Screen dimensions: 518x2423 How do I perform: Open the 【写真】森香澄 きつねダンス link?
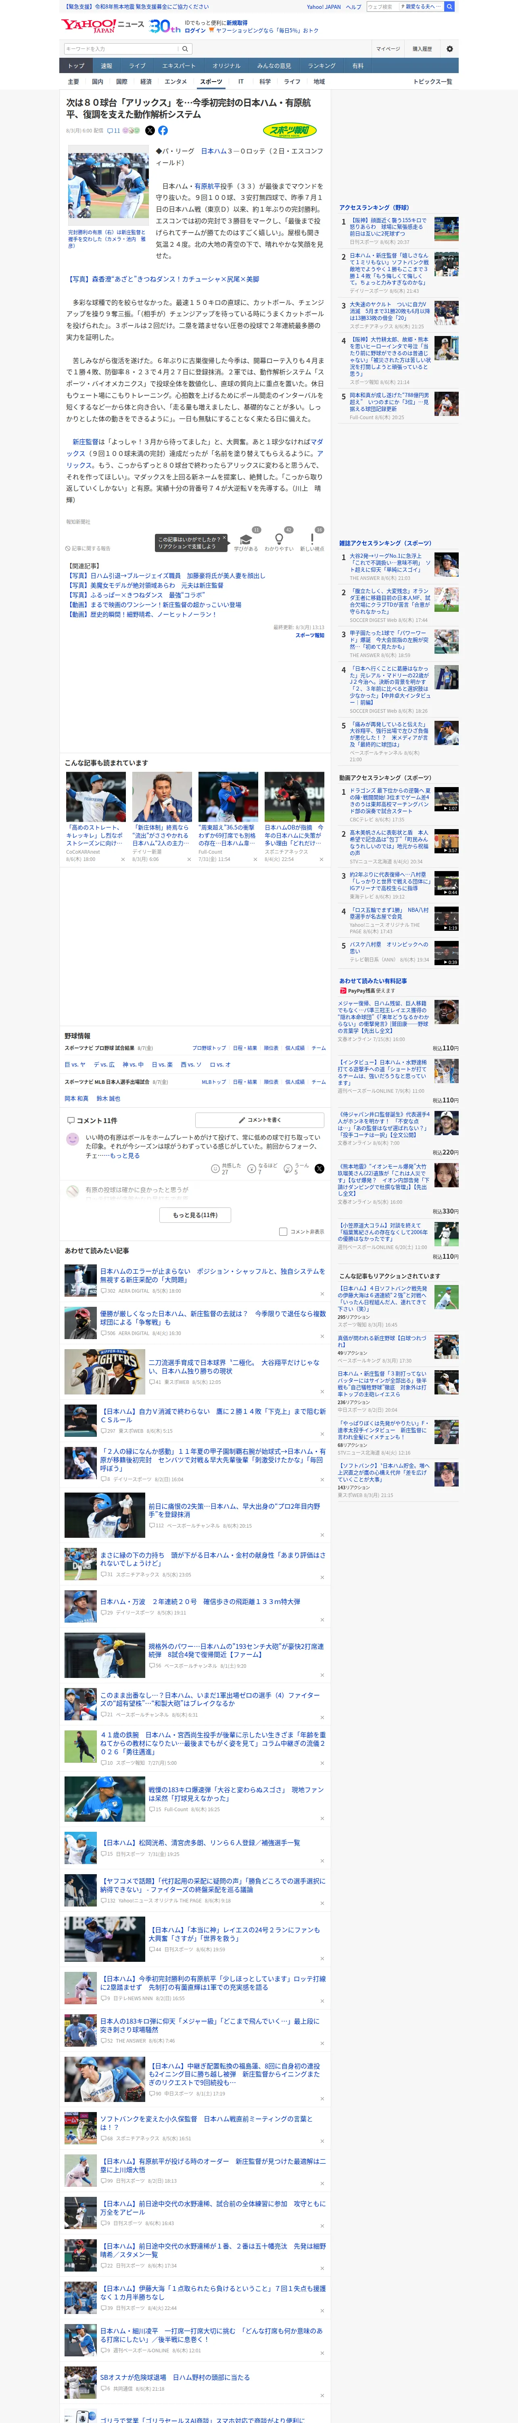tap(163, 279)
